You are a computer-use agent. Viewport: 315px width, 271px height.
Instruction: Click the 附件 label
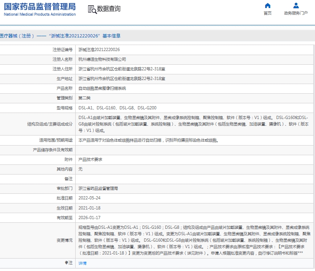(x=68, y=160)
